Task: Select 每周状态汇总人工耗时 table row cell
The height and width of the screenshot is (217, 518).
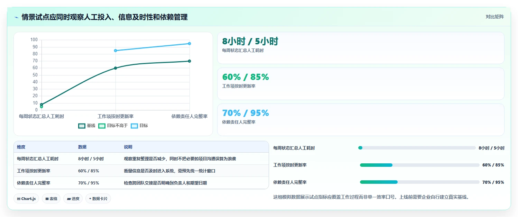Action: pos(38,159)
